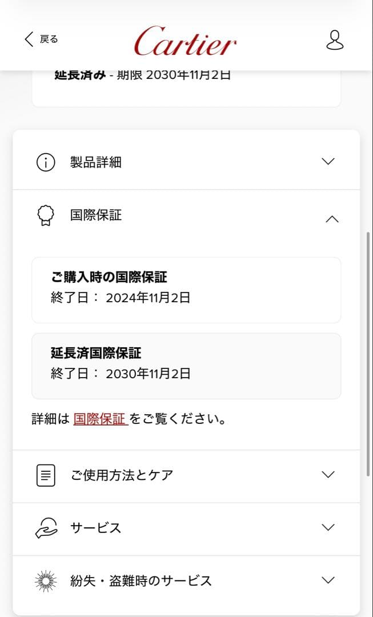Click the services hand icon
The width and height of the screenshot is (373, 617).
(x=46, y=528)
